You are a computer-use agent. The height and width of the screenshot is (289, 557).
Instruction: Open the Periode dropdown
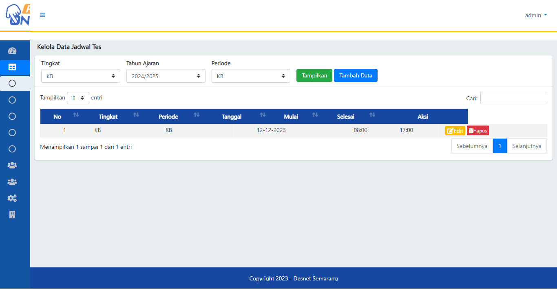(251, 76)
